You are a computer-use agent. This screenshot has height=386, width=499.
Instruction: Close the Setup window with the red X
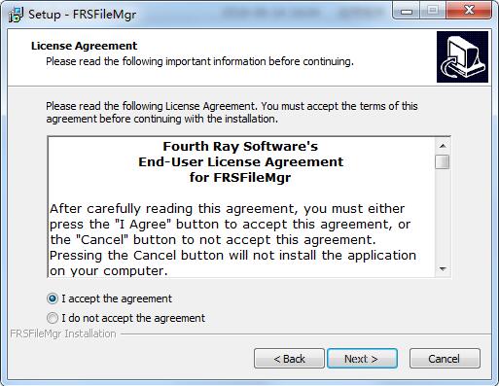point(469,11)
